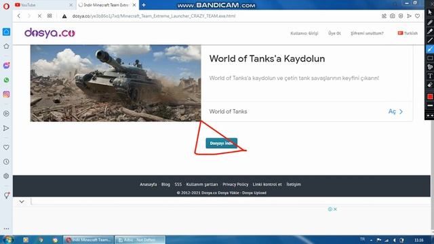Open Instagram in the Opera sidebar
This screenshot has width=434, height=244.
click(6, 94)
